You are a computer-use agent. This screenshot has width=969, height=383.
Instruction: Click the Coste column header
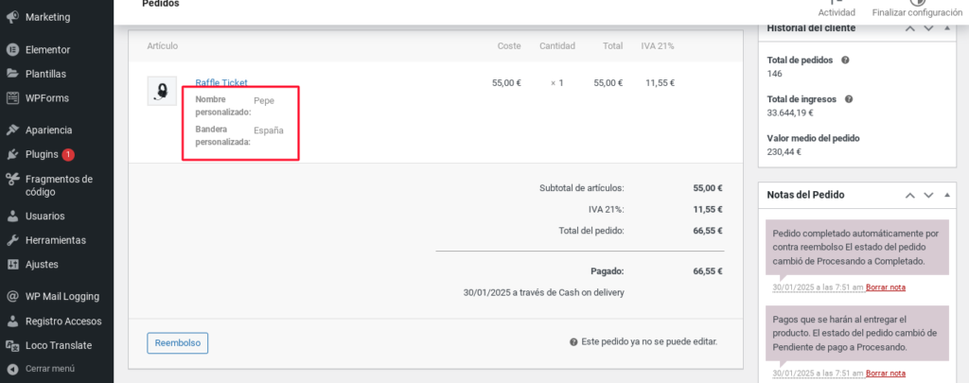[x=509, y=45]
